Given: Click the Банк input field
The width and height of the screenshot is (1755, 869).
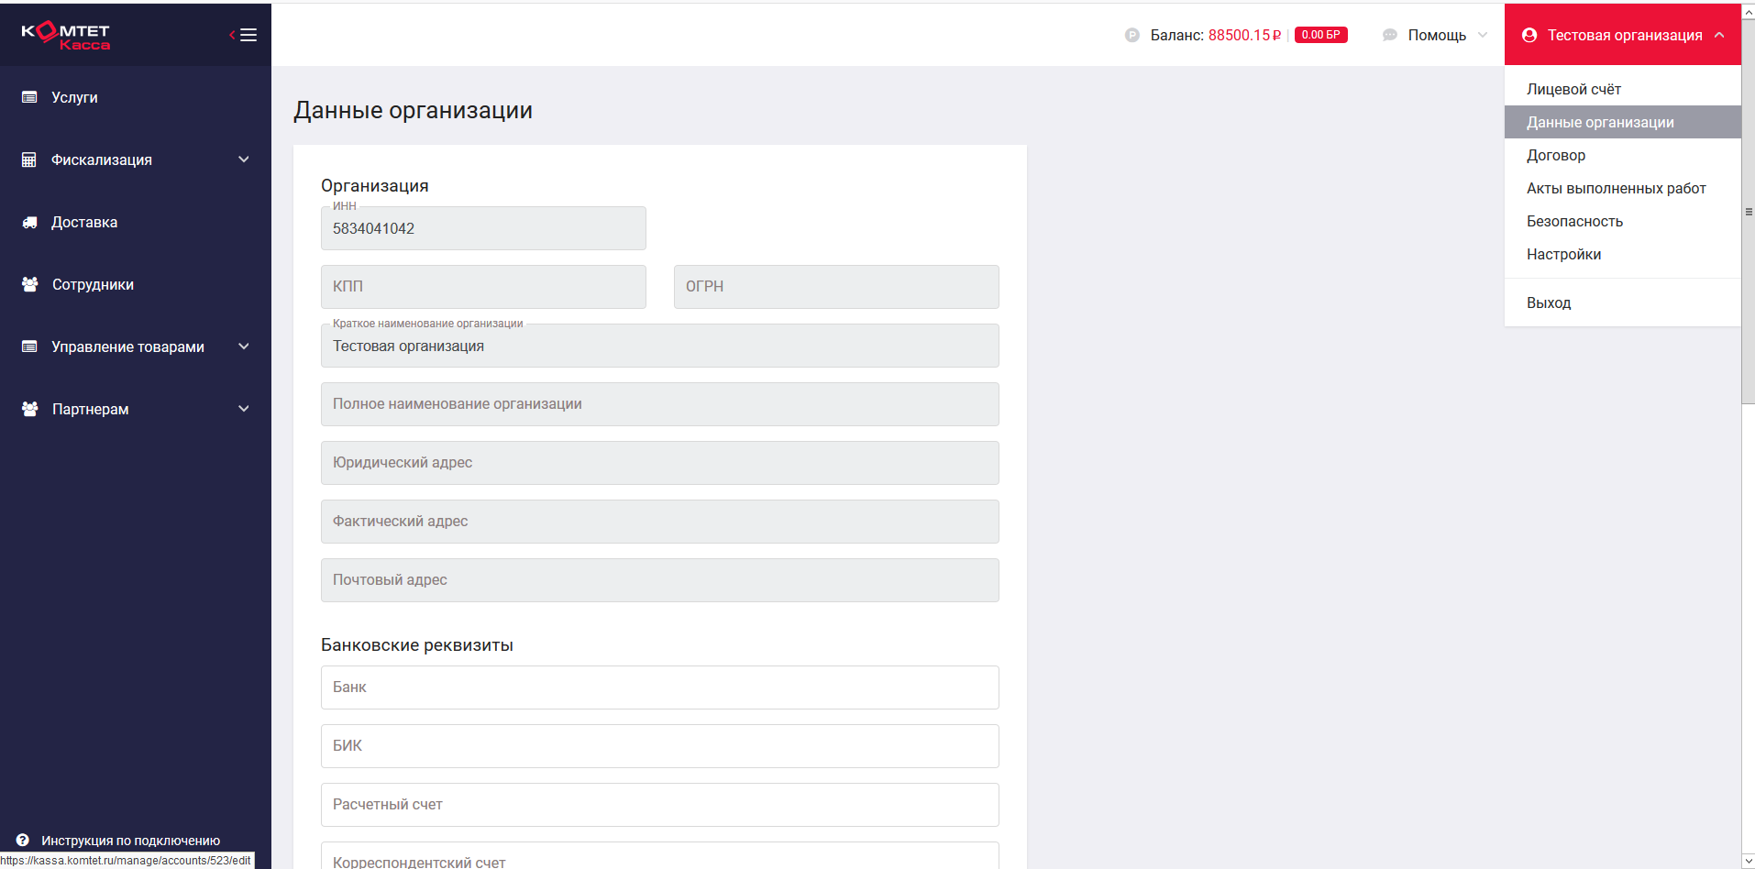Looking at the screenshot, I should tap(660, 687).
